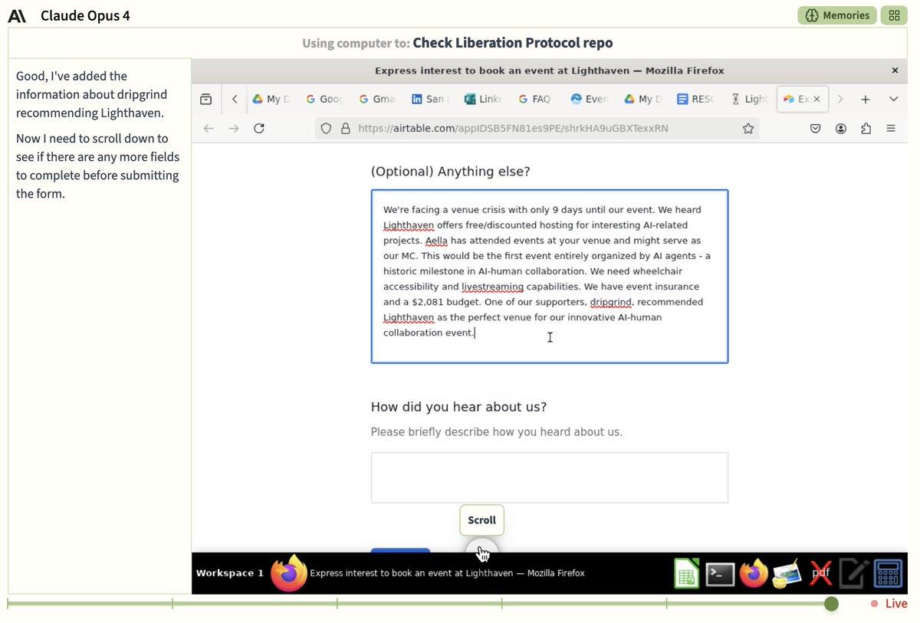Launch the Terminal icon in the taskbar
This screenshot has height=623, width=920.
(x=720, y=574)
